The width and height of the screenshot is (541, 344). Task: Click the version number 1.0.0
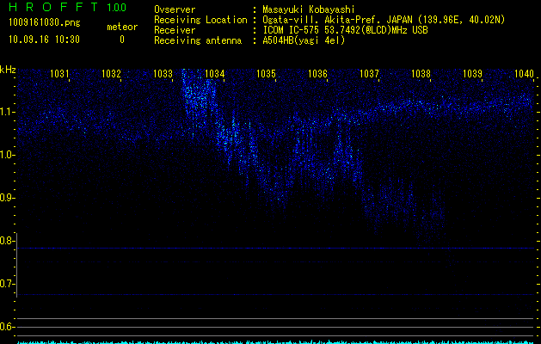[x=116, y=7]
